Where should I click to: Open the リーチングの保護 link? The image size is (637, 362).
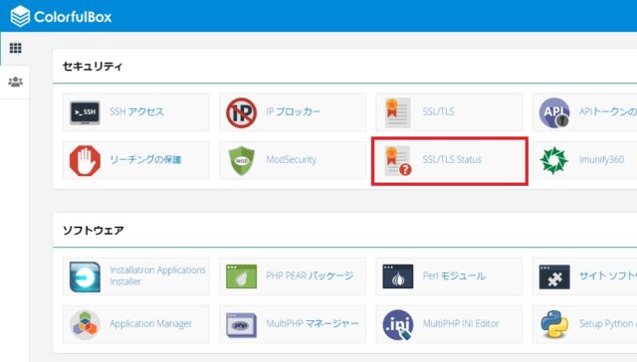click(145, 159)
